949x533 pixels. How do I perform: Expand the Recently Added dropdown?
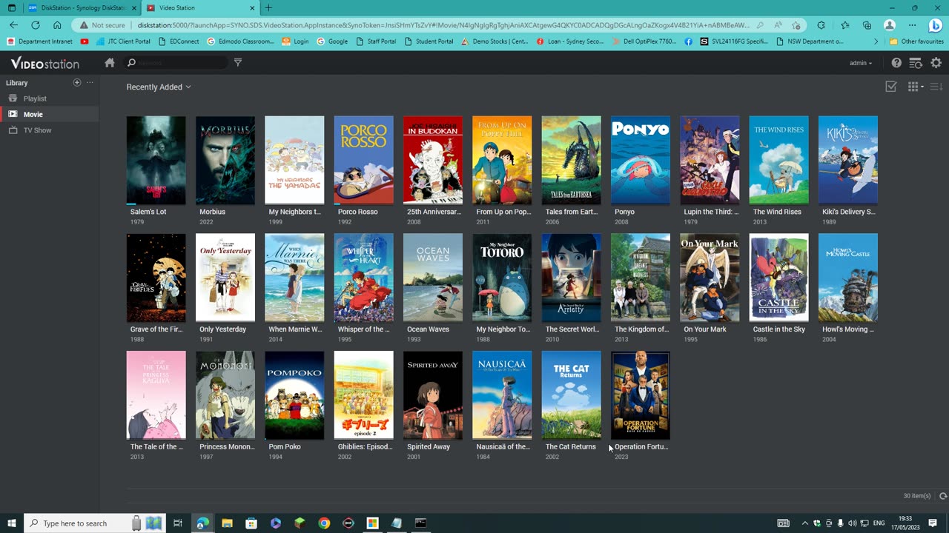[x=159, y=87]
